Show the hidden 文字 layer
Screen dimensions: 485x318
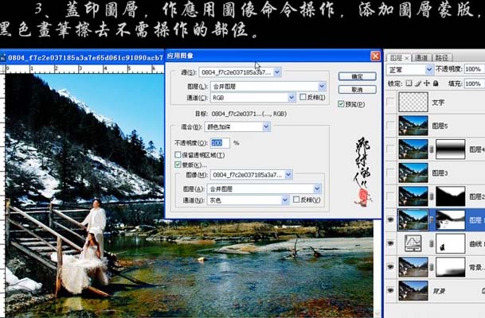tap(389, 103)
